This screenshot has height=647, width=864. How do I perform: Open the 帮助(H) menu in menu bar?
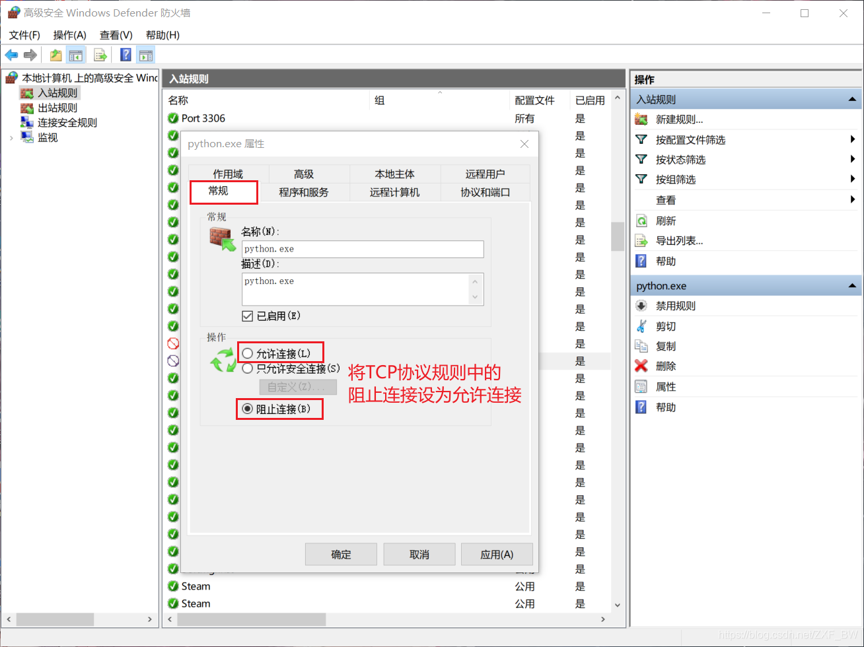(x=162, y=35)
